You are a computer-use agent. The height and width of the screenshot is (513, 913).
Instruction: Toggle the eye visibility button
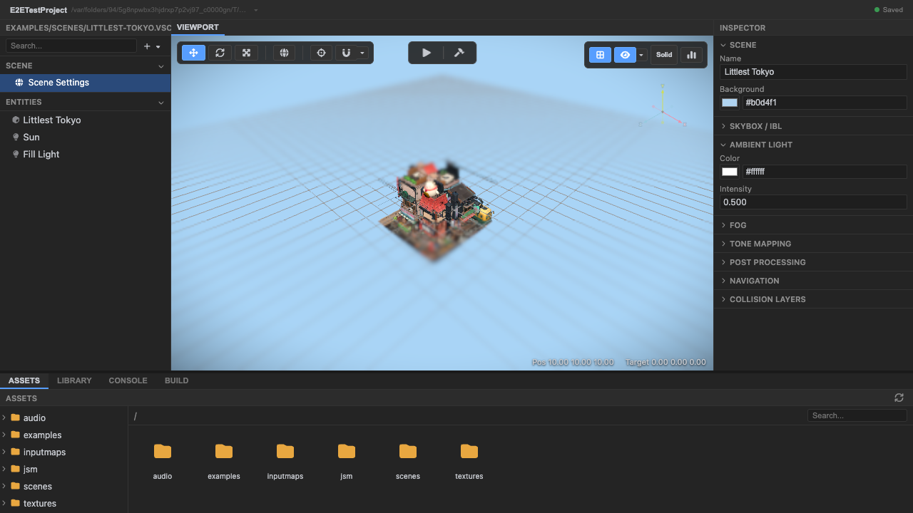[x=625, y=55]
